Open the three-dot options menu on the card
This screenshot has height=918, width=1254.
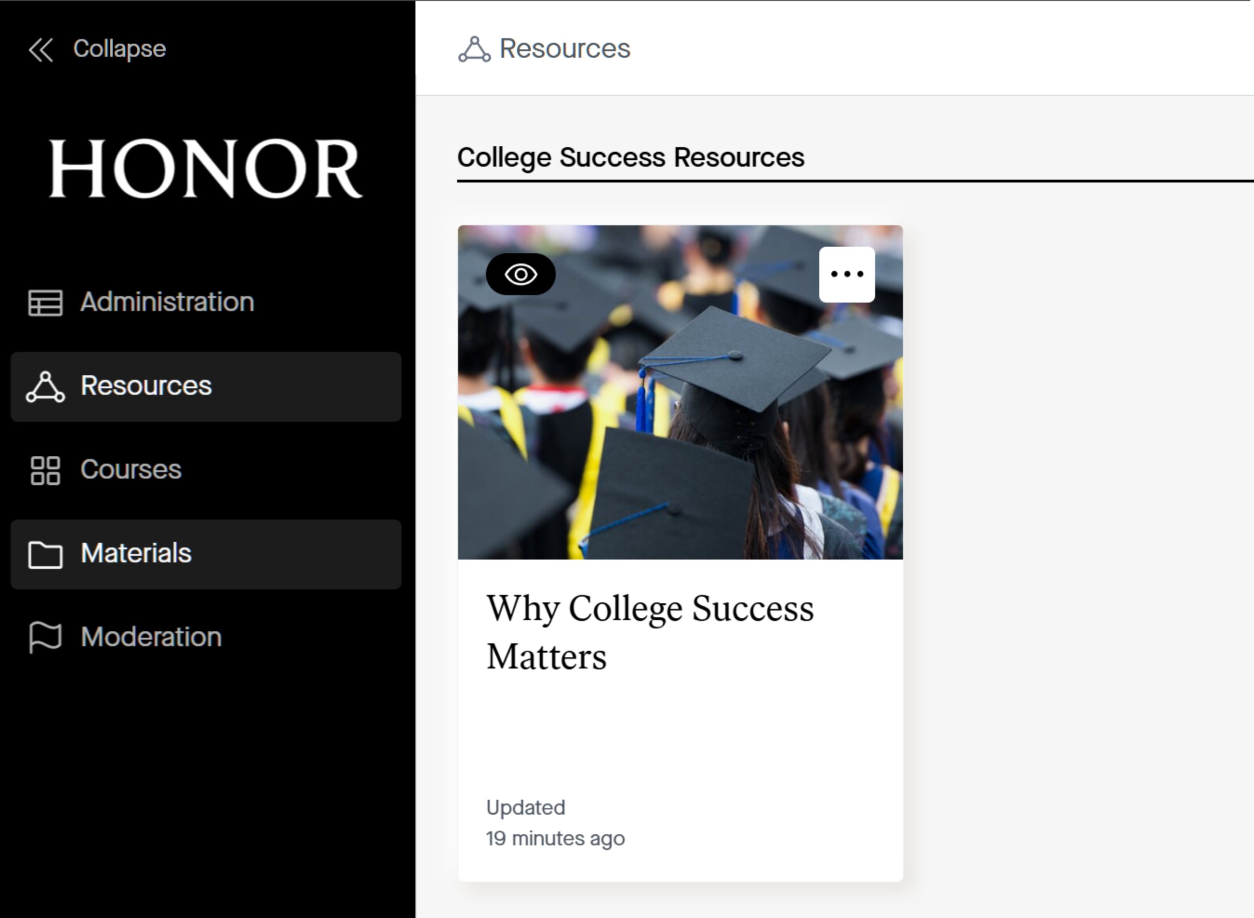pos(847,275)
